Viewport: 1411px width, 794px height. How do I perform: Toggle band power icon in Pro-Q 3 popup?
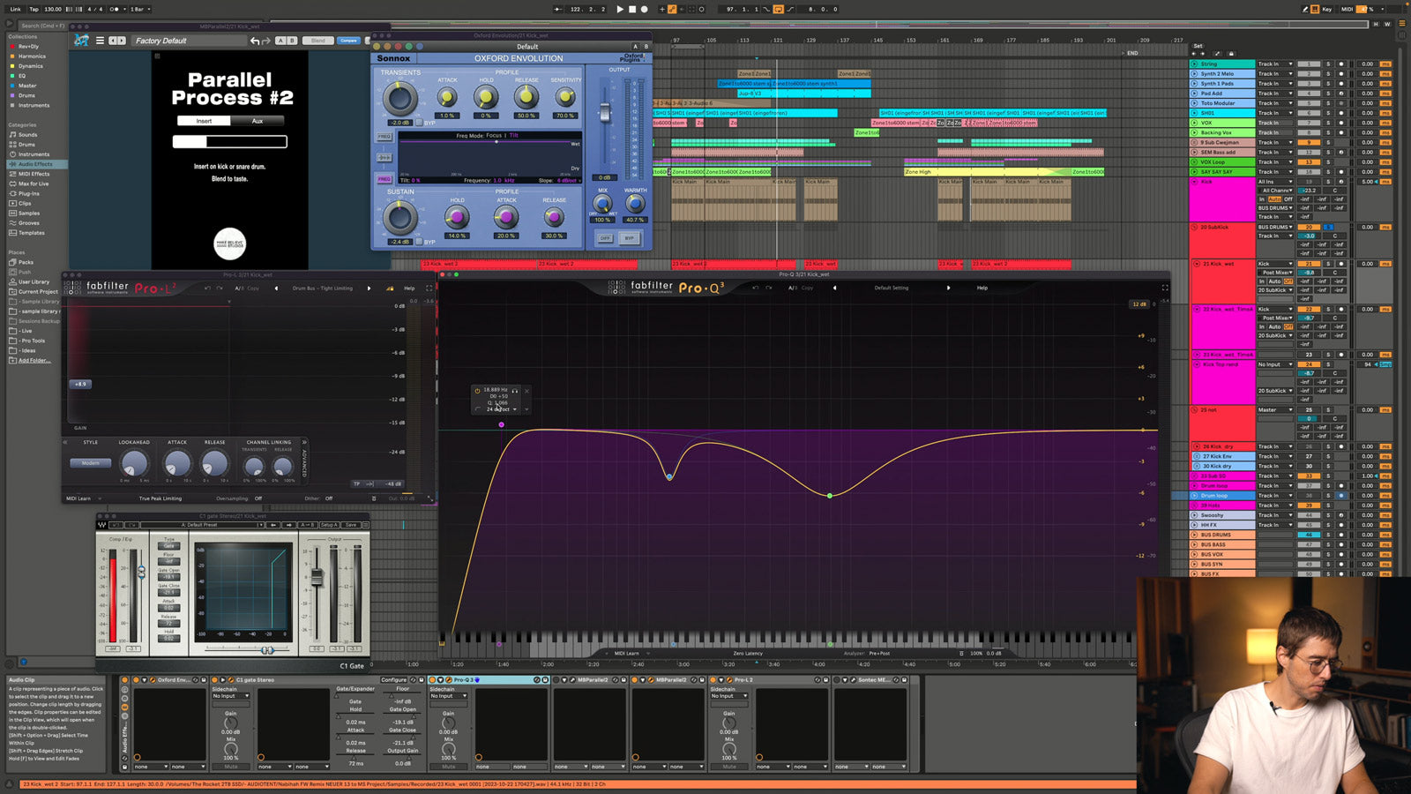pyautogui.click(x=477, y=390)
